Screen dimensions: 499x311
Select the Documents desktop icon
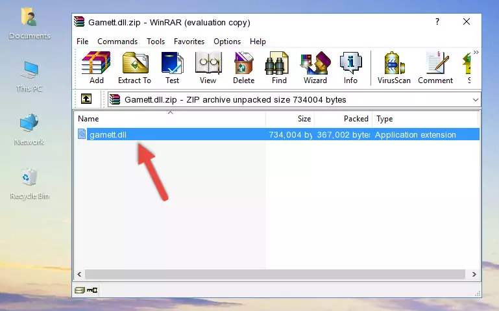[x=30, y=24]
